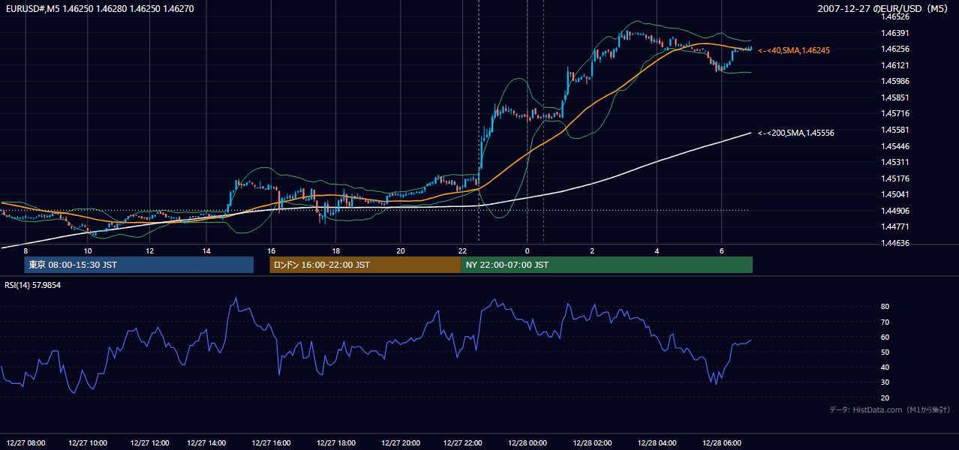The width and height of the screenshot is (959, 450).
Task: Click the RSI 50 level label
Action: [x=885, y=352]
